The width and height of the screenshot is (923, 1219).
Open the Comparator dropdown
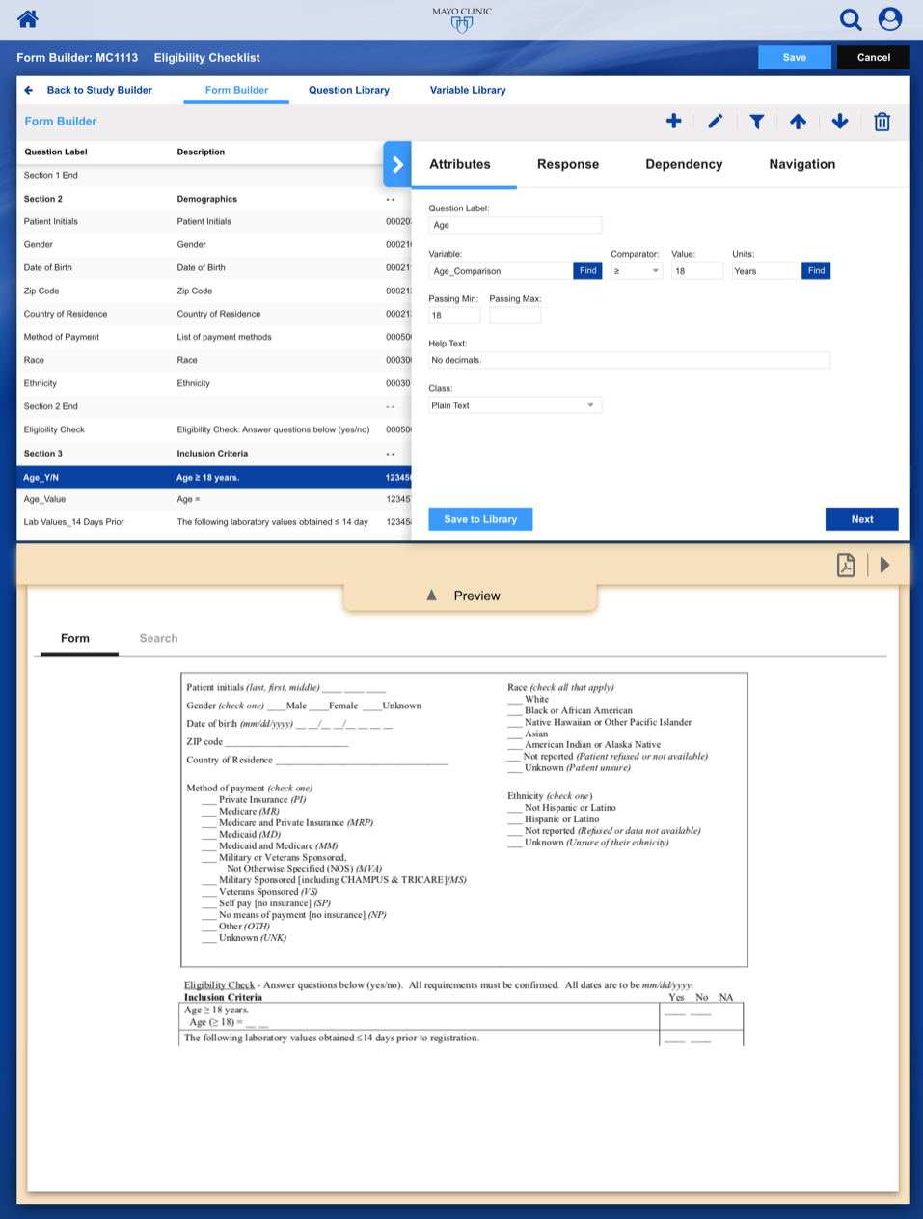tap(637, 271)
